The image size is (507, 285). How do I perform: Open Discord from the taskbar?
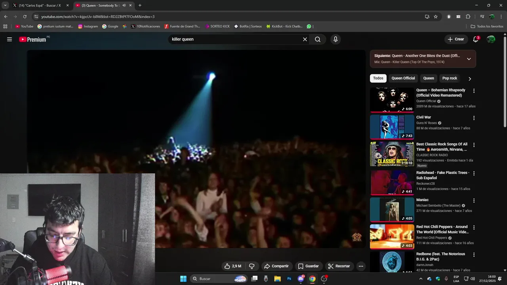301,279
